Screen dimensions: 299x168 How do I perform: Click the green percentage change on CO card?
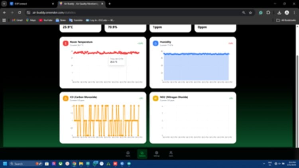coord(141,98)
